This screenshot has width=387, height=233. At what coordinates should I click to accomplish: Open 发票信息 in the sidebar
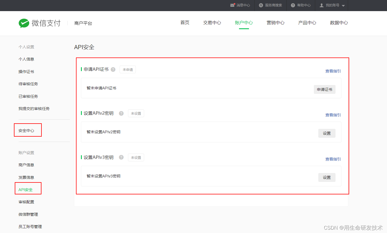point(26,177)
